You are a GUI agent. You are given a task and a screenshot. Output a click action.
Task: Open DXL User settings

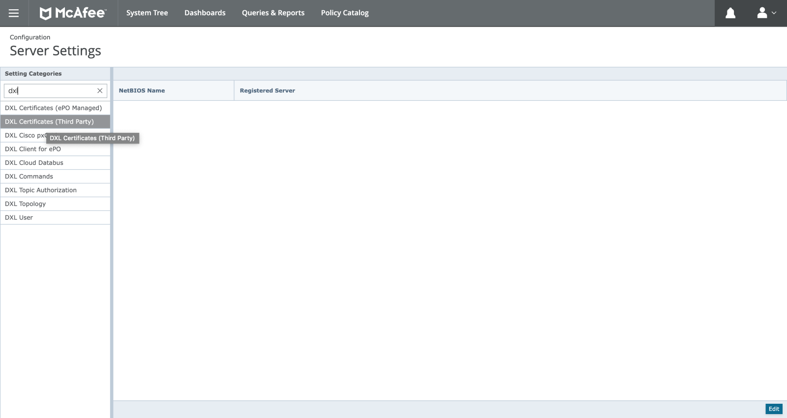19,218
